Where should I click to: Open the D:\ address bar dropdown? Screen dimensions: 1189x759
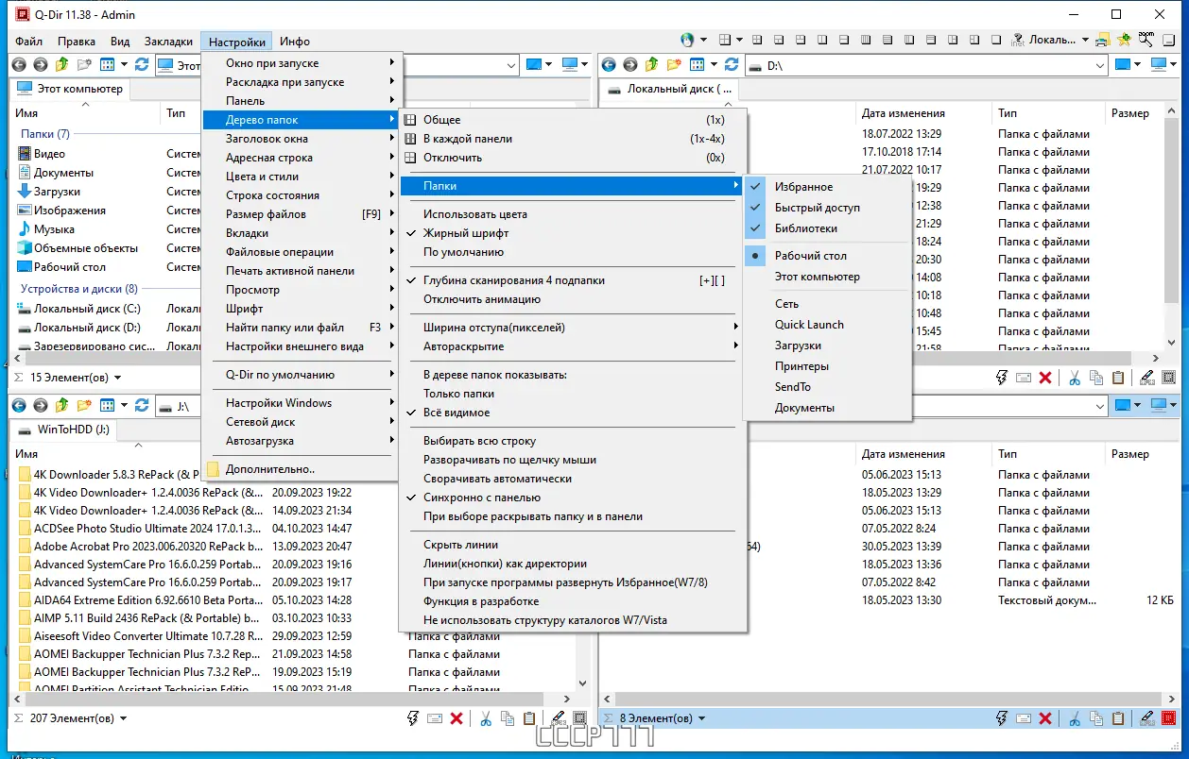point(1099,65)
